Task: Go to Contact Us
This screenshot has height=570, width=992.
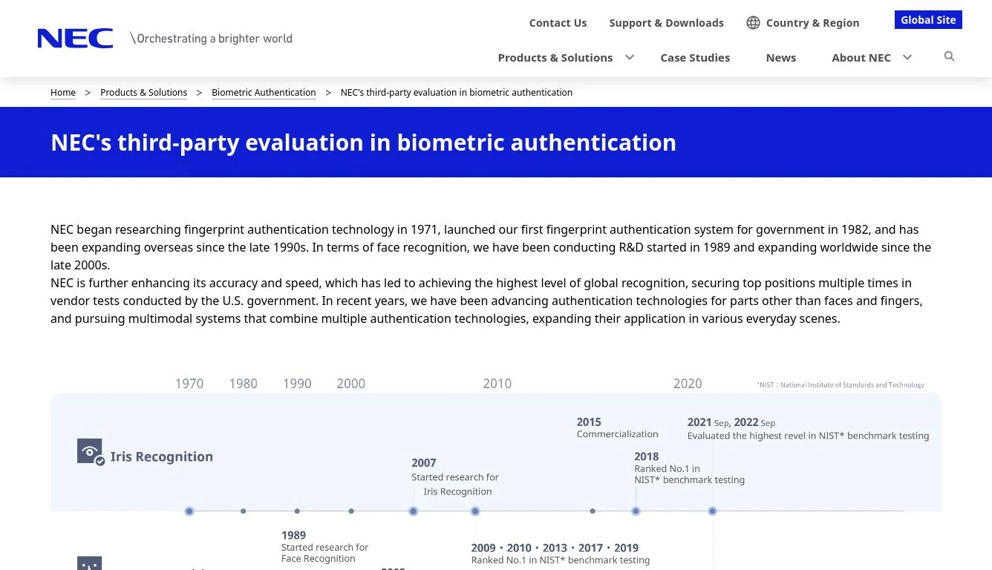Action: pyautogui.click(x=558, y=23)
